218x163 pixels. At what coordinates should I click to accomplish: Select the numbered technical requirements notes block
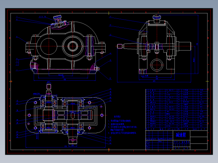(x=123, y=125)
